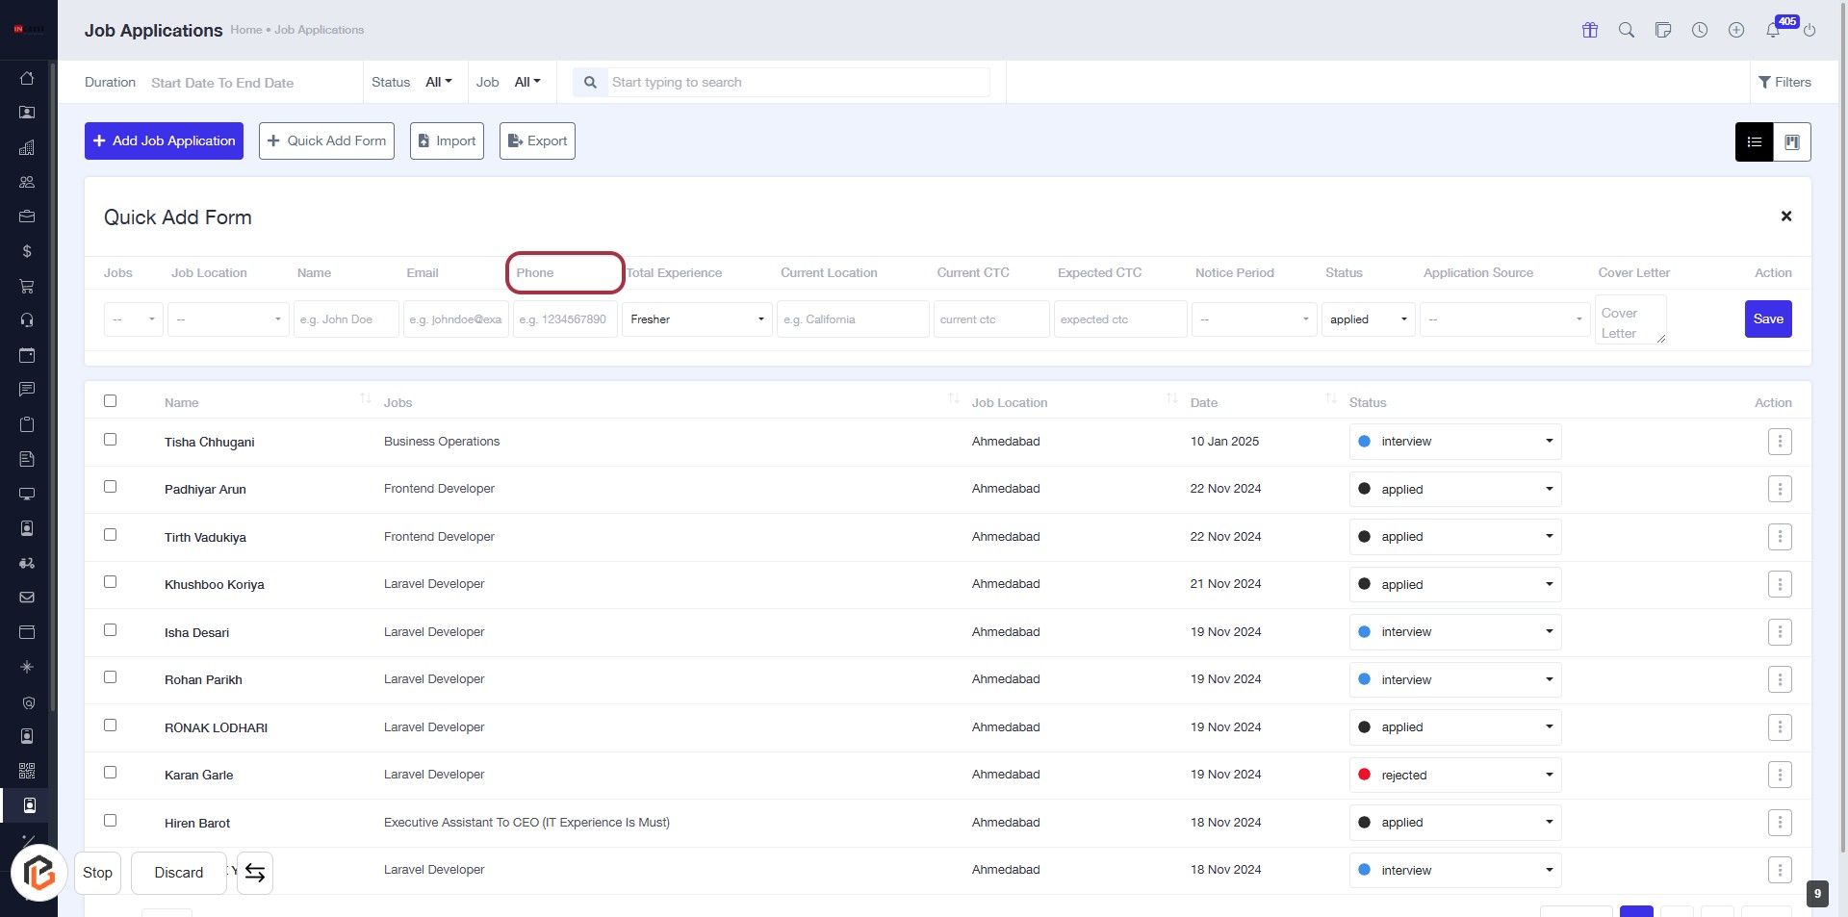1848x917 pixels.
Task: Open the shopping cart sidebar icon
Action: coord(27,286)
